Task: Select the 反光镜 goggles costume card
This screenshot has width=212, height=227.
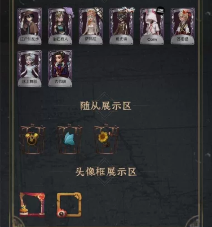Action: click(x=121, y=26)
